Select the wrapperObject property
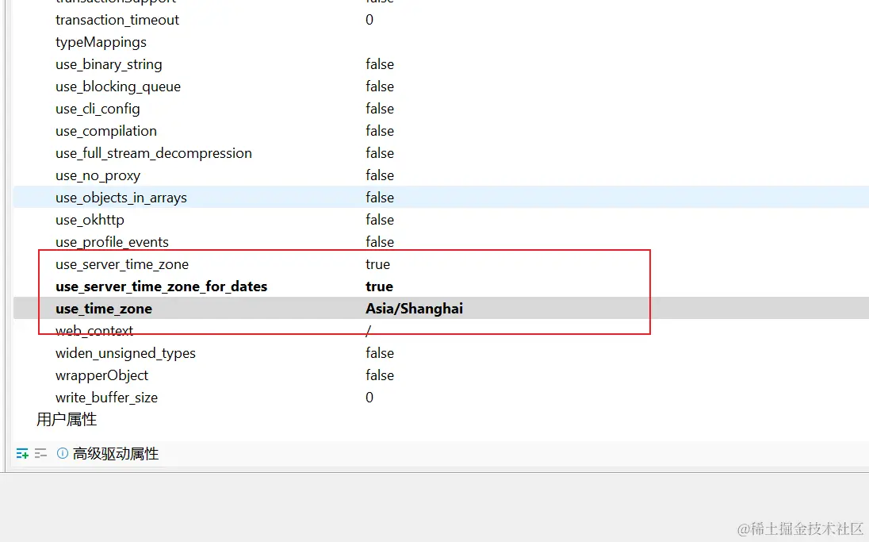Screen dimensions: 869x542 [x=101, y=375]
